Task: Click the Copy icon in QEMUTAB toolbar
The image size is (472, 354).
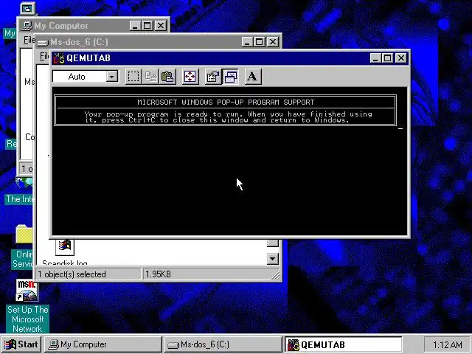Action: (150, 77)
